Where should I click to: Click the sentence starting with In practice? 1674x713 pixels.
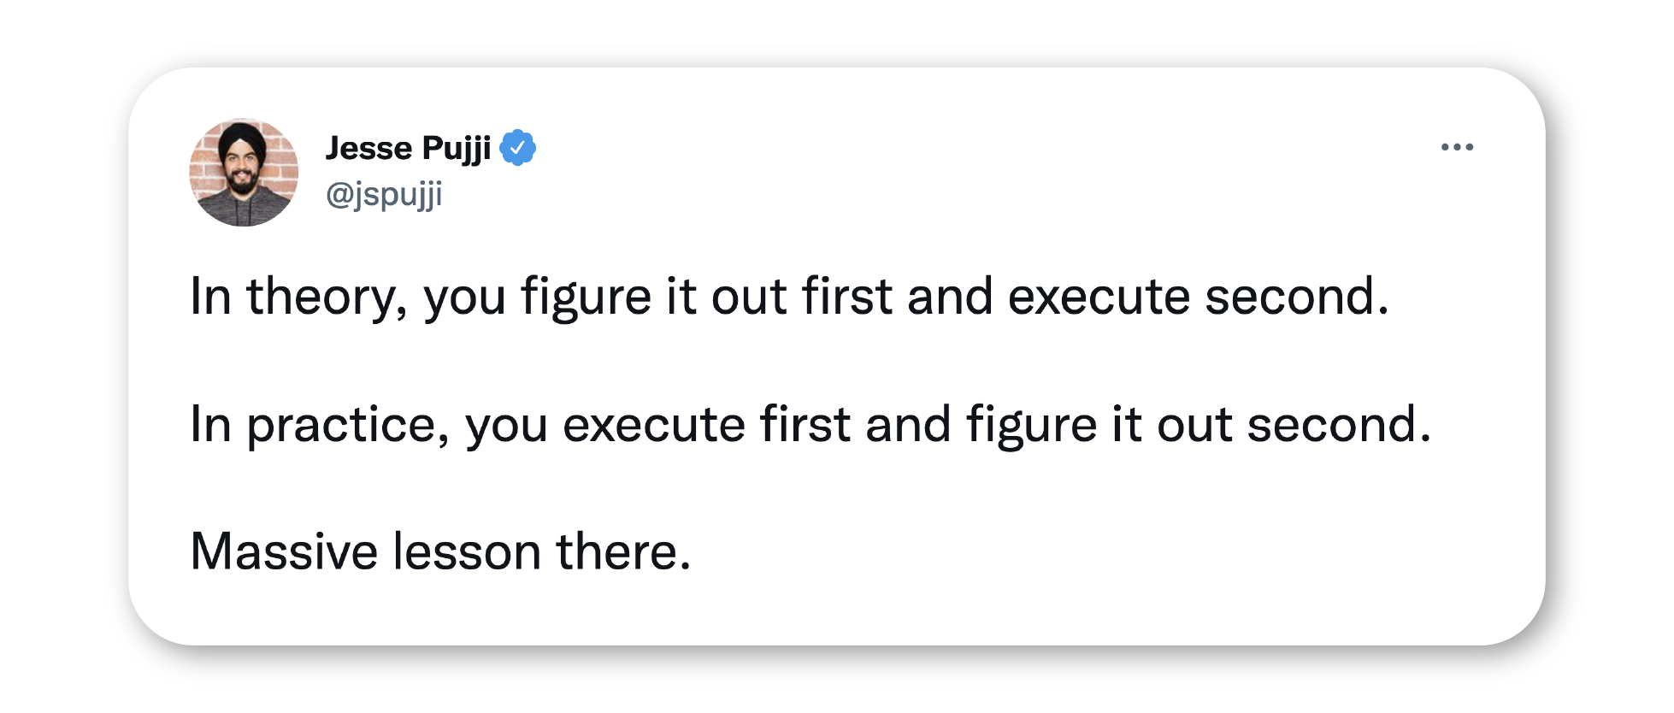coord(810,425)
